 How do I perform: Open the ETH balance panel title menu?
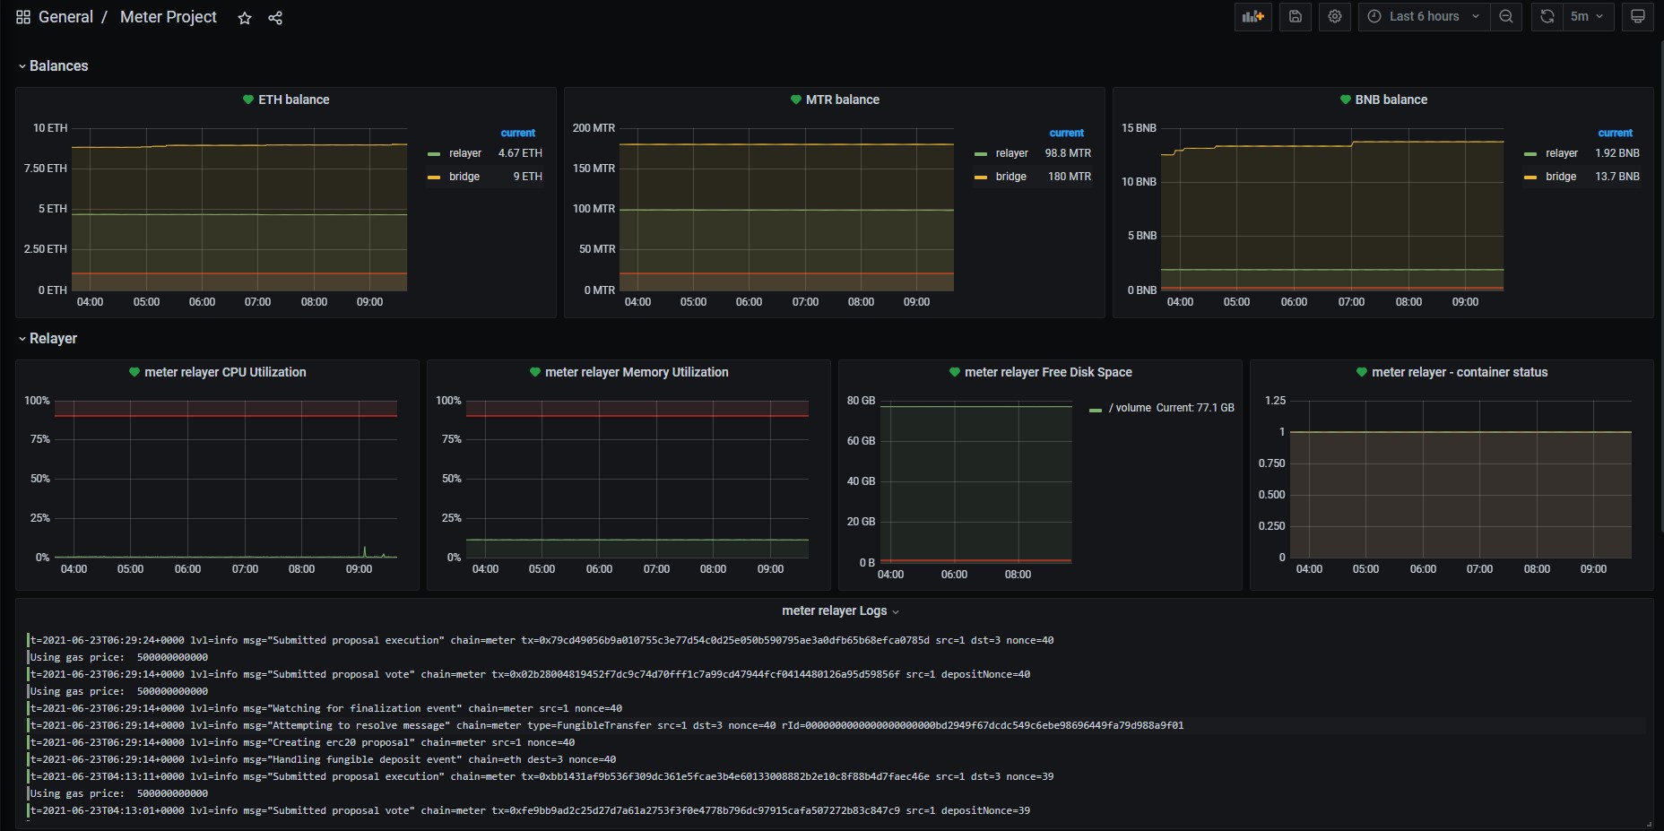294,100
